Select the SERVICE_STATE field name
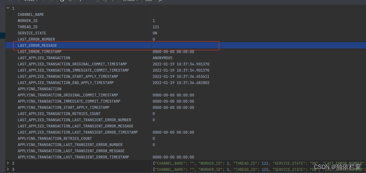The image size is (366, 173). click(32, 33)
